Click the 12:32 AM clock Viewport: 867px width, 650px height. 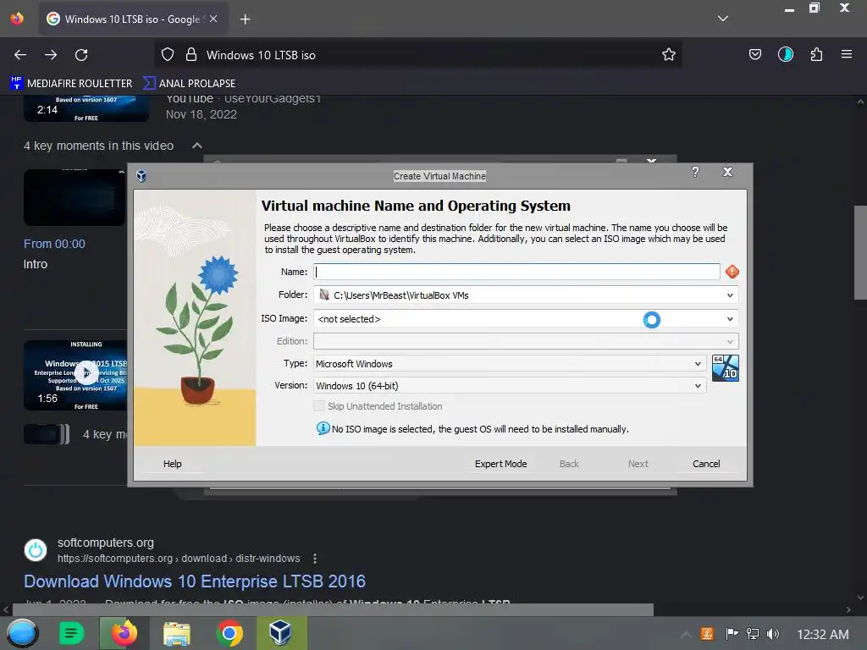823,635
